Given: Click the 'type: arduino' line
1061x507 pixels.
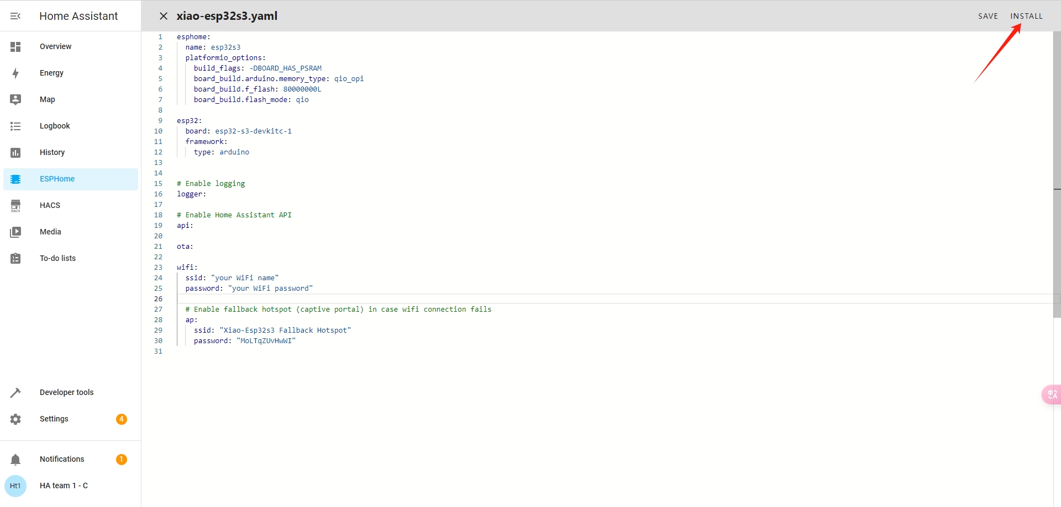Looking at the screenshot, I should point(222,152).
